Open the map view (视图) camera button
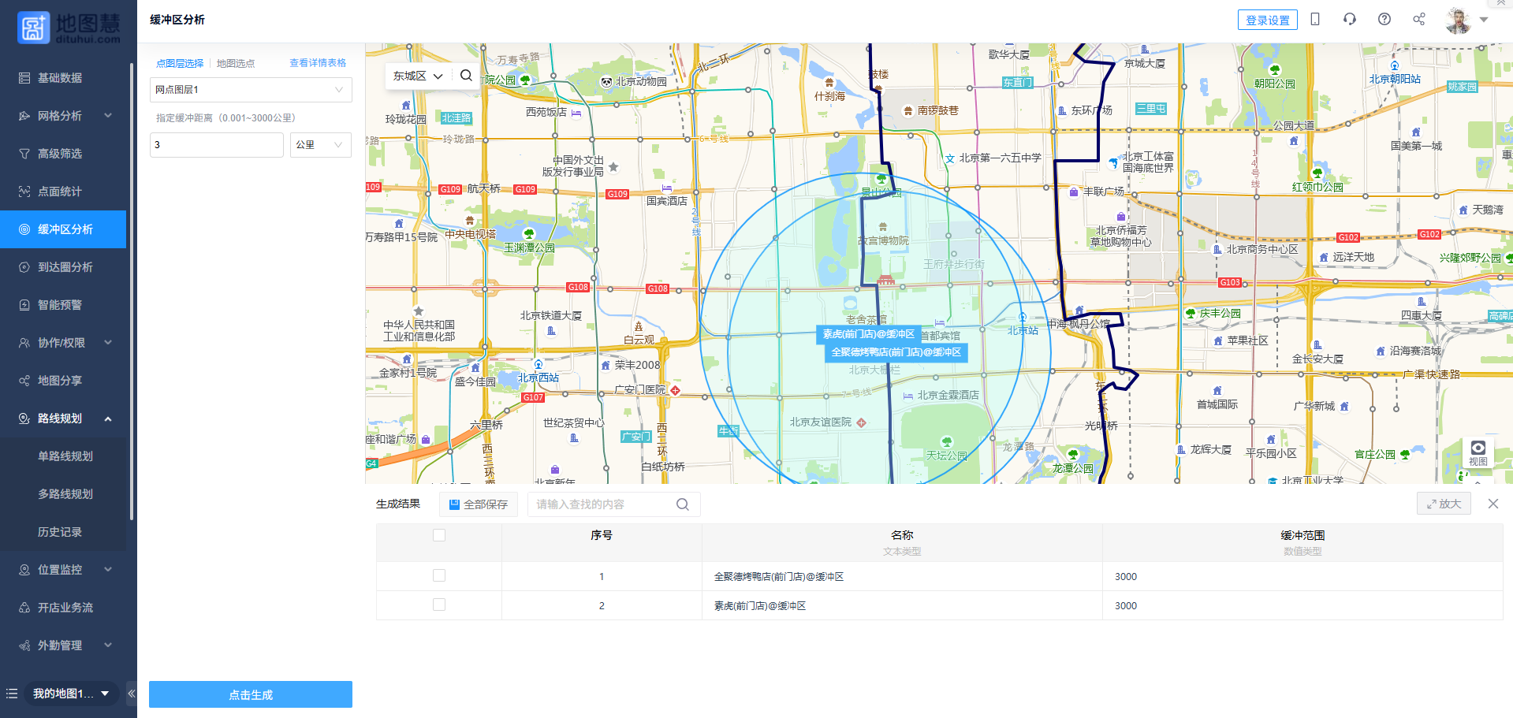The height and width of the screenshot is (718, 1513). tap(1478, 452)
